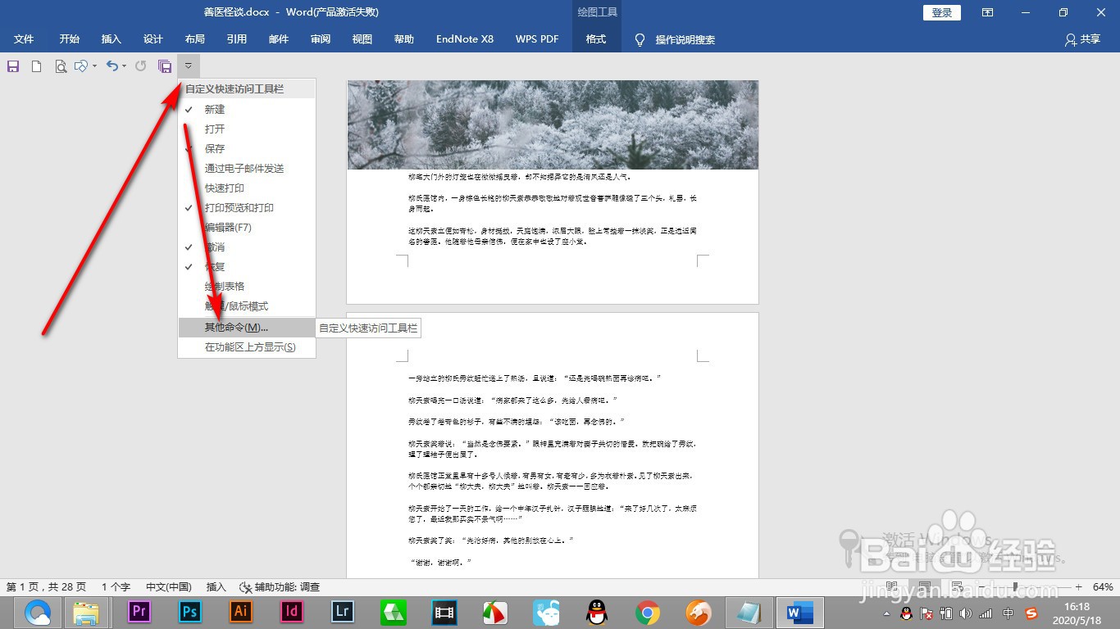Click the snowy forest image in document

click(553, 124)
